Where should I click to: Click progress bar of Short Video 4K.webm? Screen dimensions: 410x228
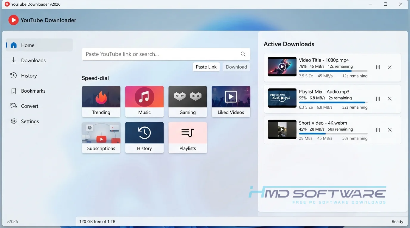click(333, 134)
